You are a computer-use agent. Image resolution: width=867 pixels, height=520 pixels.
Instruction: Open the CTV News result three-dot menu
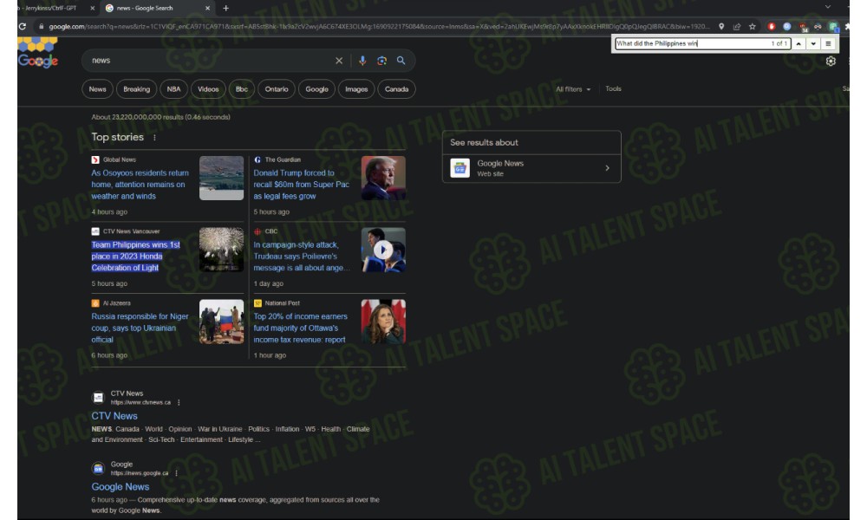coord(179,402)
